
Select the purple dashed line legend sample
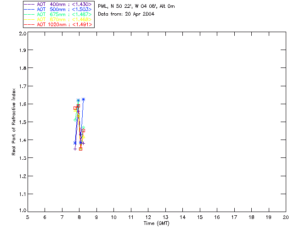coord(29,4)
